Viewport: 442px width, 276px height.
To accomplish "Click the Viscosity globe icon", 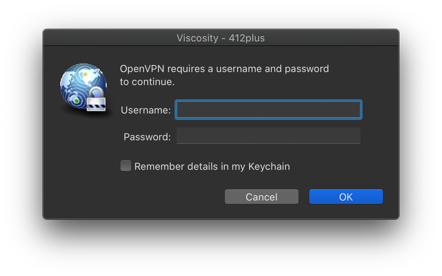I will [x=83, y=87].
